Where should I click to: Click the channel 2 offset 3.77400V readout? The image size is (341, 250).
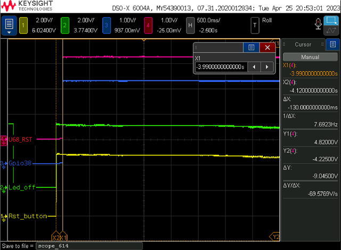[x=85, y=30]
